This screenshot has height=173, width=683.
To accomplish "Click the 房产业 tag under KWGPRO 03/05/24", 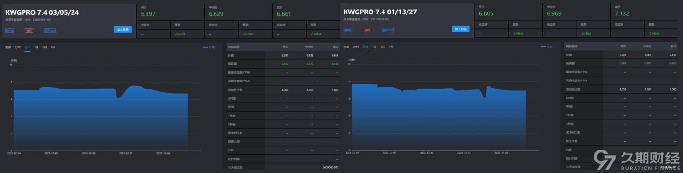I will pyautogui.click(x=9, y=30).
